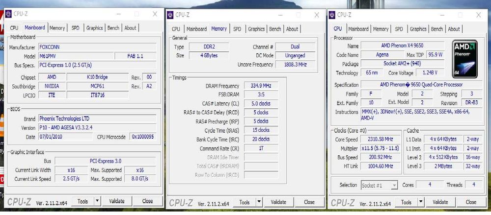
Task: Open SPD tab in the CPU window
Action: click(x=399, y=29)
